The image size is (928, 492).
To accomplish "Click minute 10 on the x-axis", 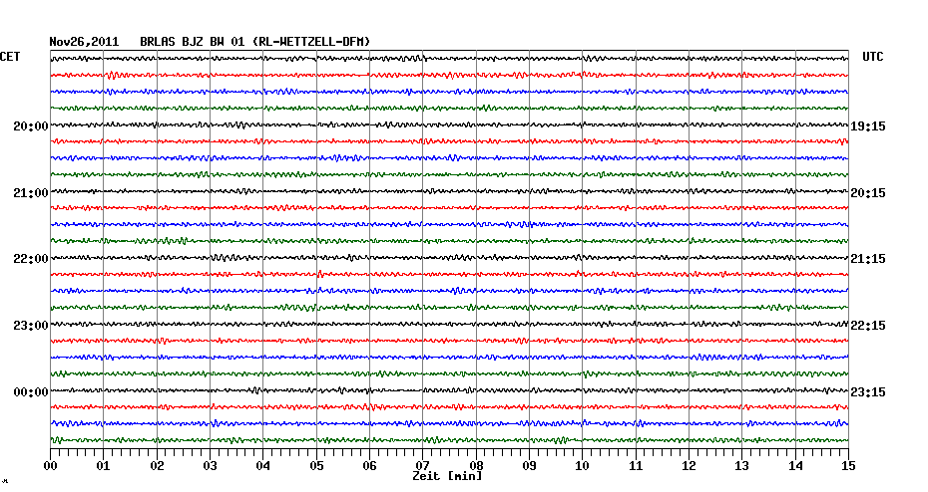I will (582, 465).
